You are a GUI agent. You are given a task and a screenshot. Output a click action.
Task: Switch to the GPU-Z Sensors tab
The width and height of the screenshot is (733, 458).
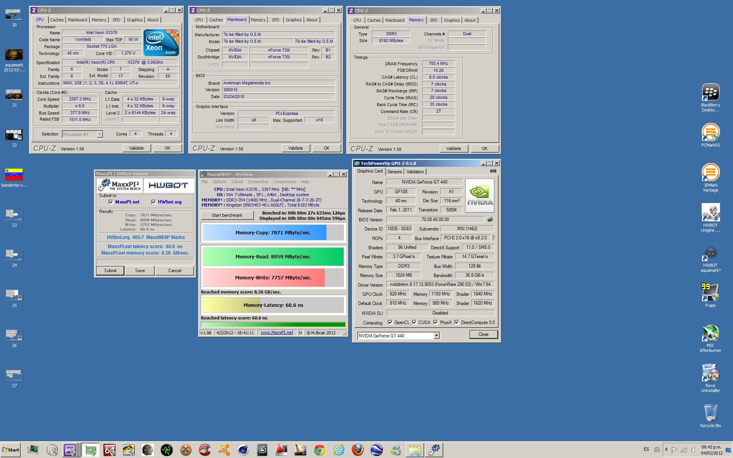(394, 172)
